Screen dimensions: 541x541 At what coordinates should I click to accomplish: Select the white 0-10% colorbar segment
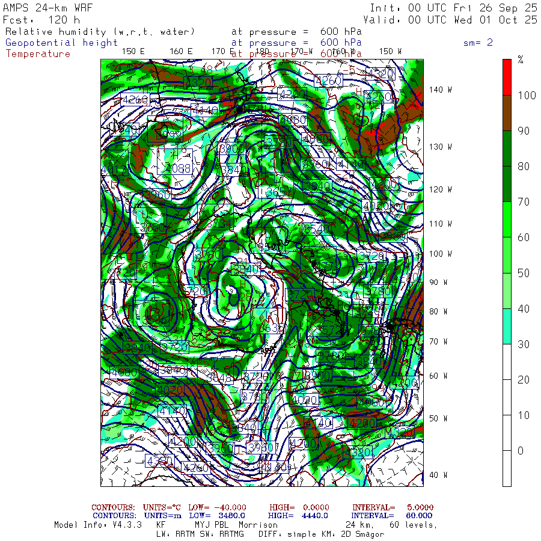507,468
